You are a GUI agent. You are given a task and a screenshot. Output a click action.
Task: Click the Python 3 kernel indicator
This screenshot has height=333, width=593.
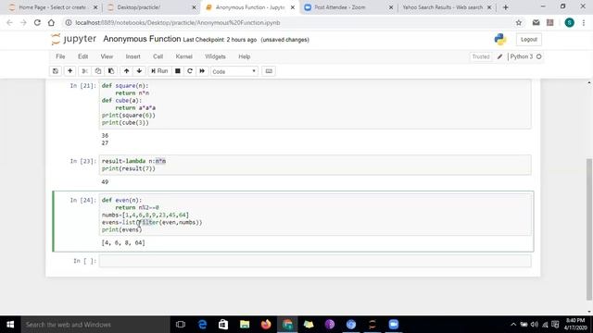525,56
